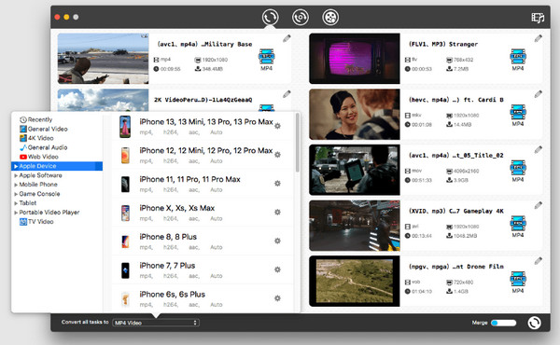
Task: Select the TV Video category
Action: click(x=36, y=222)
